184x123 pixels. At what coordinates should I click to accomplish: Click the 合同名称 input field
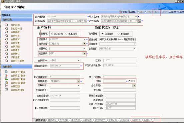[x=67, y=21]
